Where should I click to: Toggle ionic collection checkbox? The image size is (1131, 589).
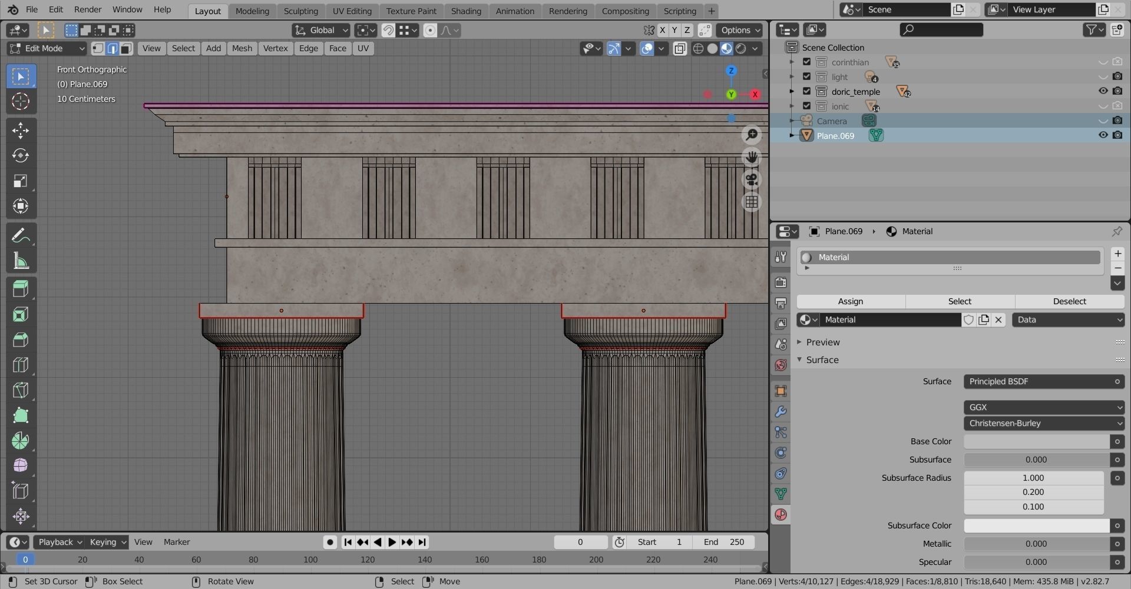[807, 106]
